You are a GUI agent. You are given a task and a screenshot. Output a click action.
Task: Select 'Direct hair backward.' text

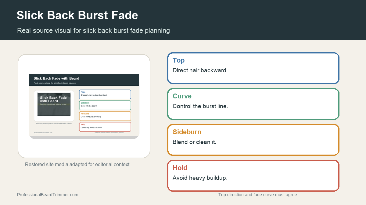(x=200, y=70)
